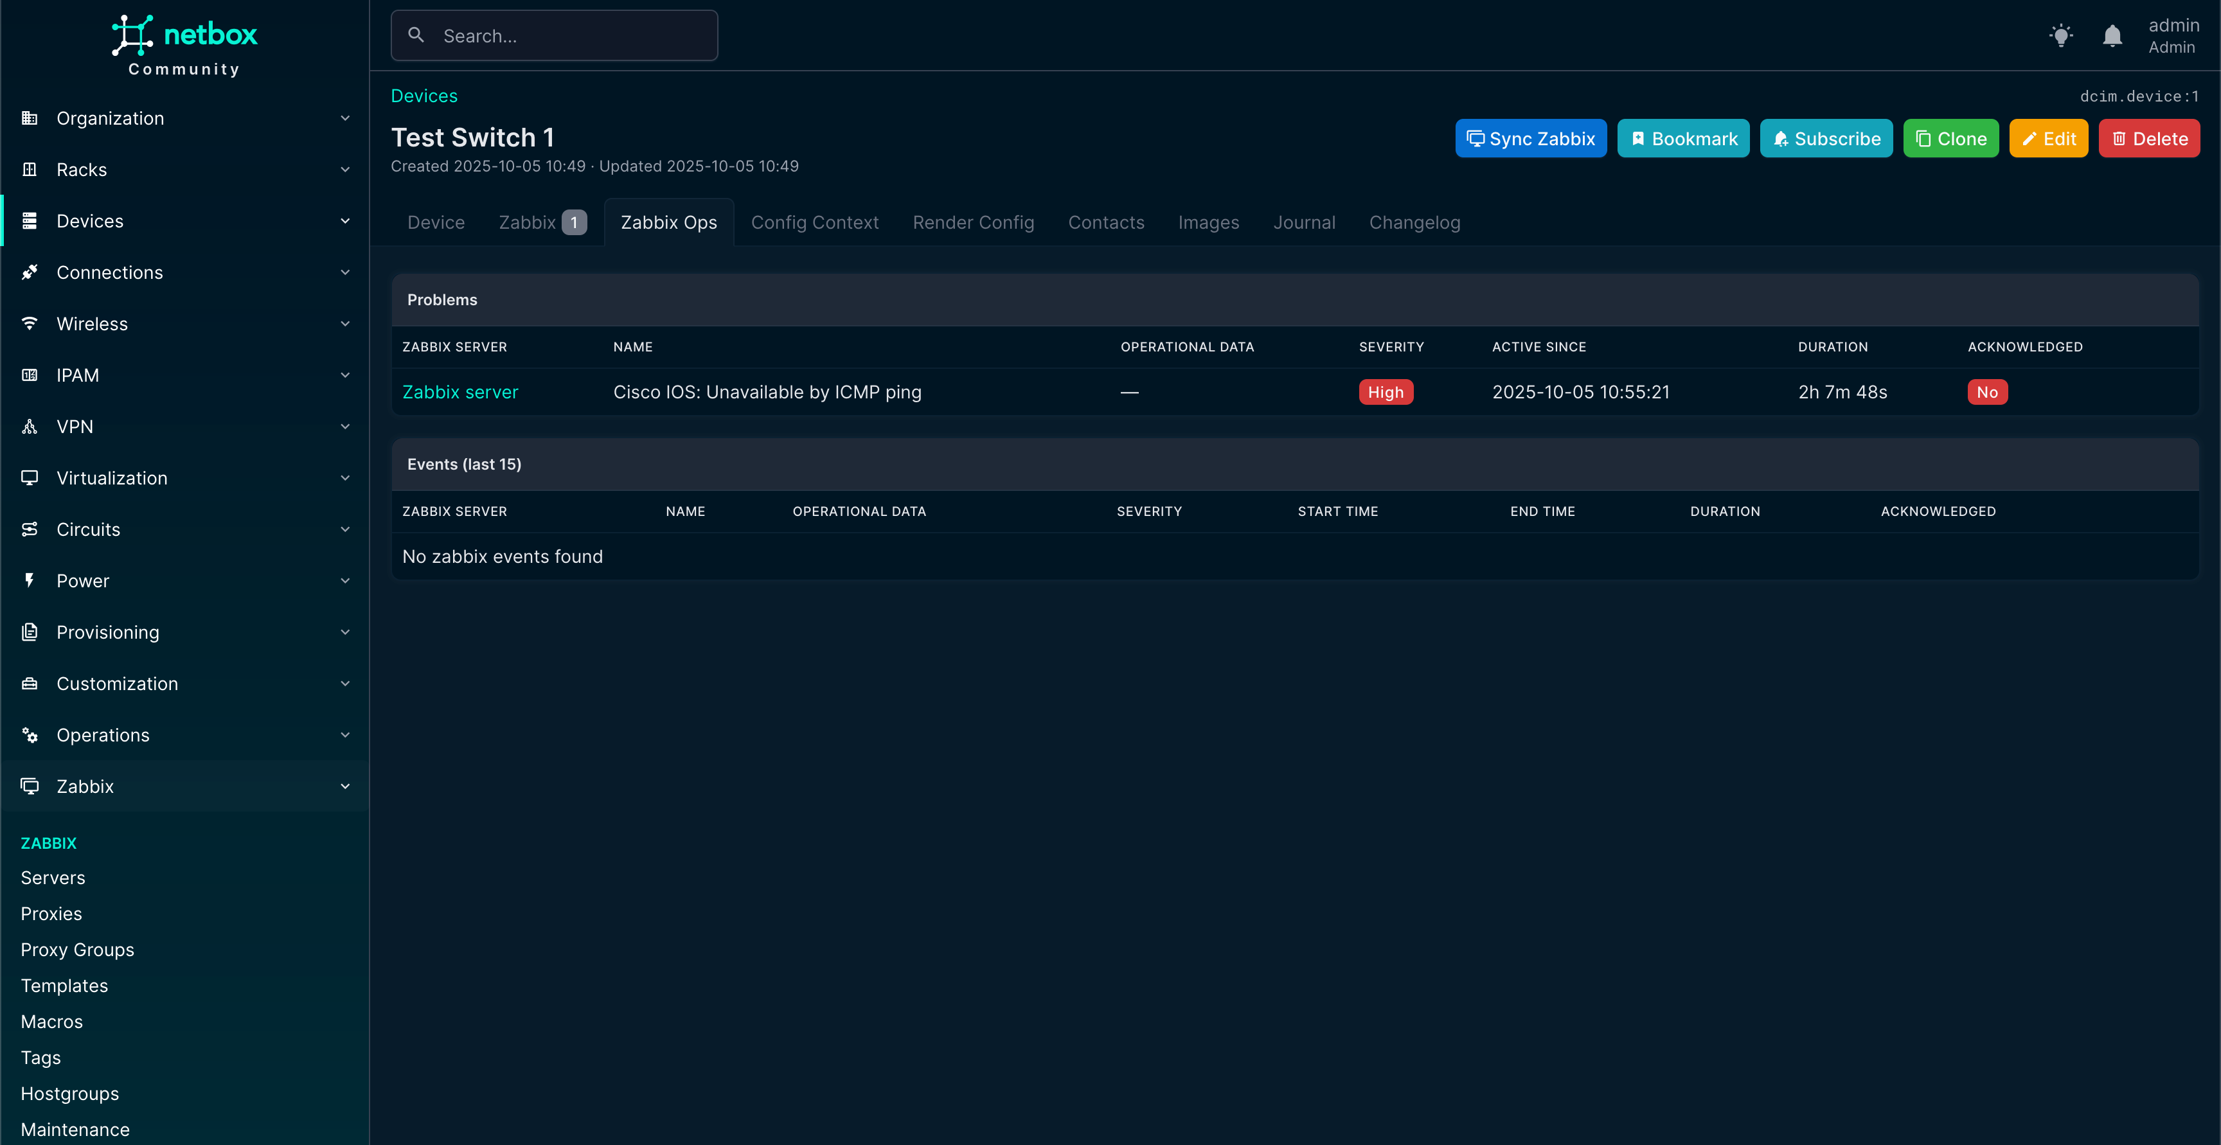Expand the Organization menu chevron
Image resolution: width=2221 pixels, height=1145 pixels.
[x=345, y=118]
